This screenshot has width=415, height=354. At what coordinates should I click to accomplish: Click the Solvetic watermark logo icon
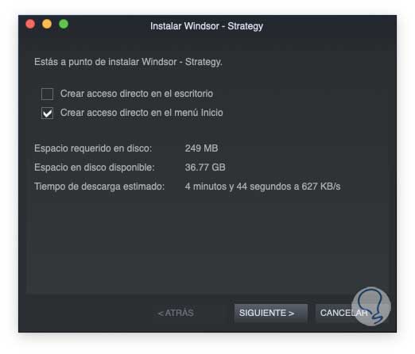(371, 306)
